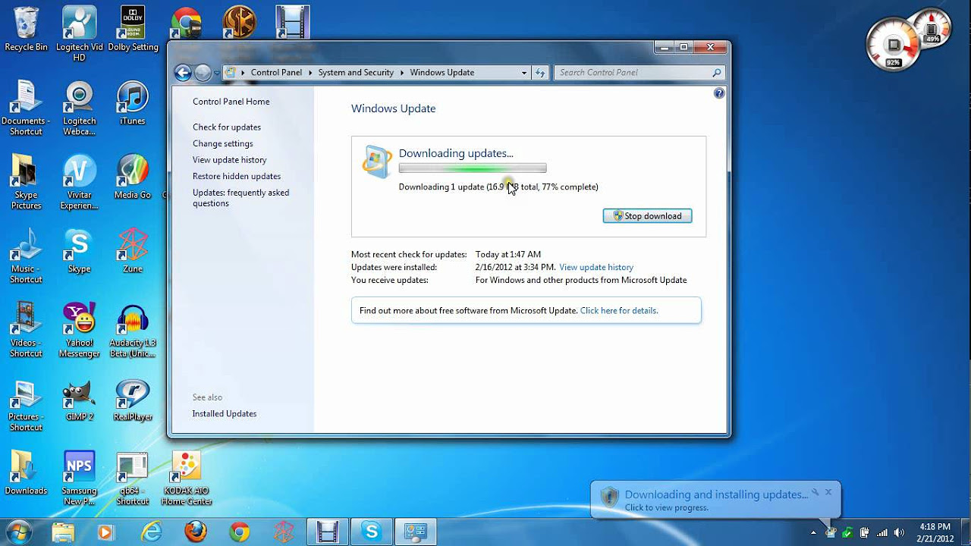Select the Downloads folder desktop icon

[x=26, y=473]
